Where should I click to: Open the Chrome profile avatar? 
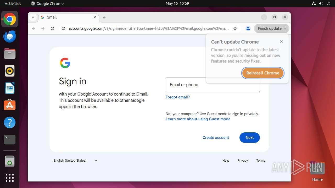tap(248, 28)
